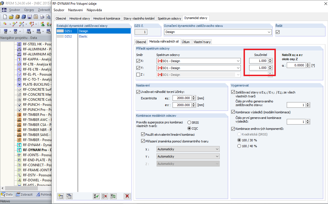Click the navigator horizontal scrollbar left arrow
Image resolution: width=328 pixels, height=204 pixels.
3,188
